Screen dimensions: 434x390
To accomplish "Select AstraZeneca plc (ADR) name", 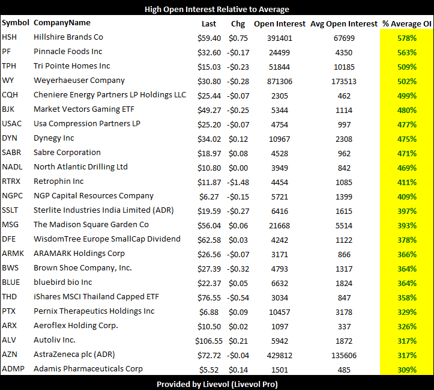I will pos(74,355).
